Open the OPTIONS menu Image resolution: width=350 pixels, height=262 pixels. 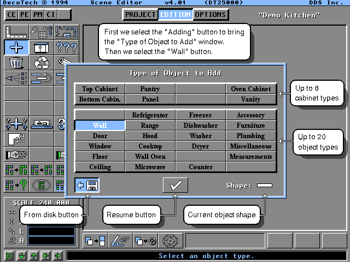click(x=210, y=15)
